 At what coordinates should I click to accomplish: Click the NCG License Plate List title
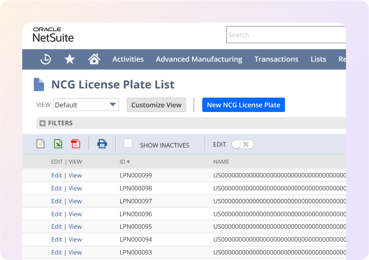point(113,84)
